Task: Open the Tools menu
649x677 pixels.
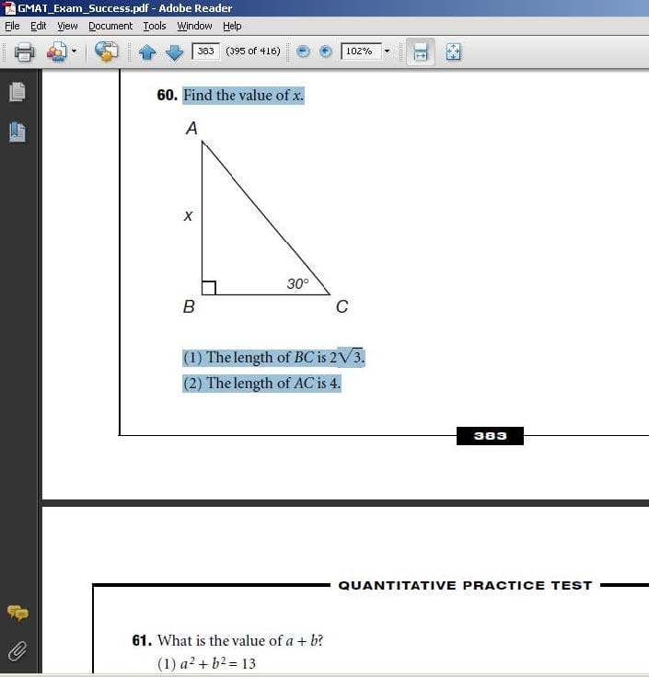Action: pos(155,26)
